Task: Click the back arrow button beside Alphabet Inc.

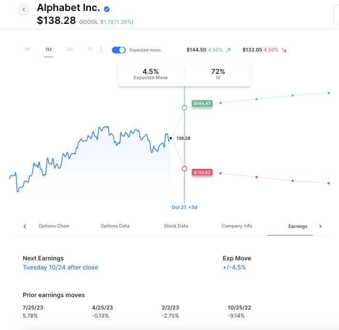Action: click(24, 10)
